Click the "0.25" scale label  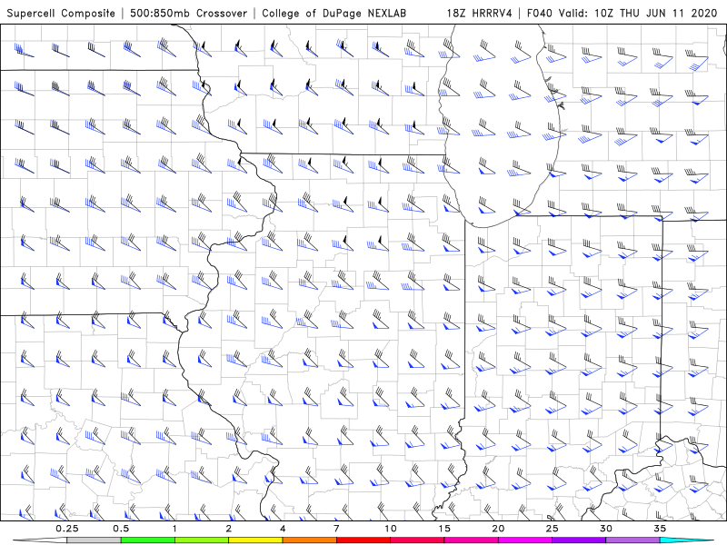(67, 529)
